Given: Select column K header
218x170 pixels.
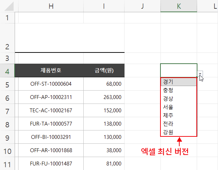Looking at the screenshot, I should [x=179, y=6].
